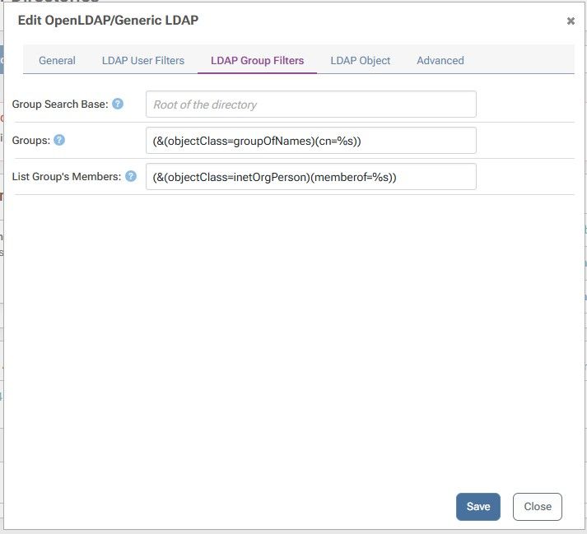Viewport: 587px width, 534px height.
Task: Select the Groups label text
Action: pyautogui.click(x=31, y=141)
